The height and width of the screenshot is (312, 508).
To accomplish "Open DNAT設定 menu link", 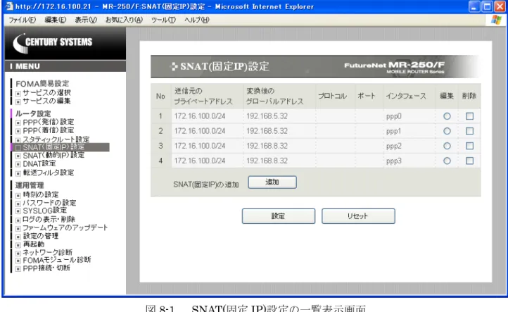I will 39,164.
